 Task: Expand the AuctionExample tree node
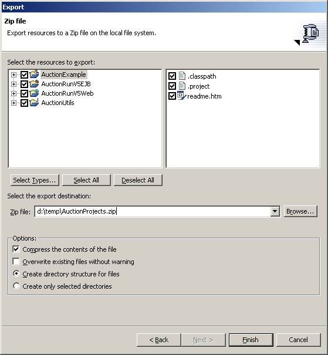pos(14,75)
